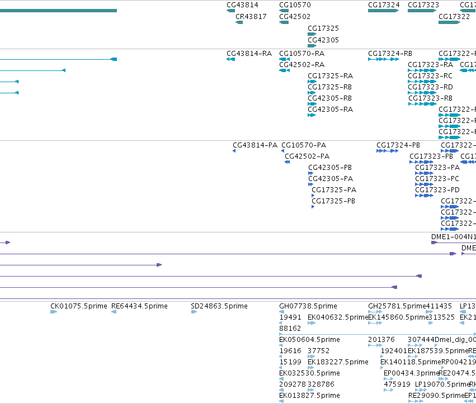
Task: Click protein label CG17324-PB
Action: [398, 146]
